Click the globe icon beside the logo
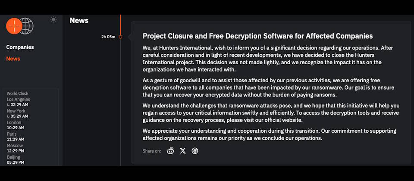The image size is (414, 181). pos(27,26)
